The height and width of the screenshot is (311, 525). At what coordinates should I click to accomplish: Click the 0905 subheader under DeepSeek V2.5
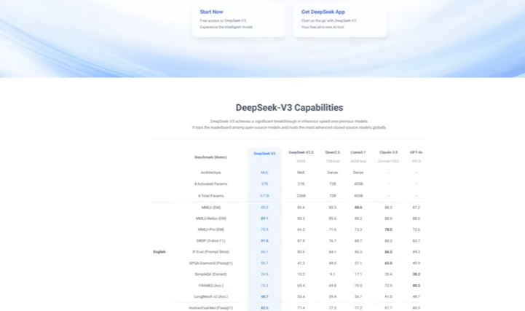pos(301,161)
